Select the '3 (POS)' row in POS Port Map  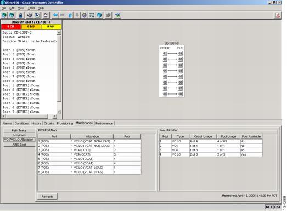coord(89,150)
